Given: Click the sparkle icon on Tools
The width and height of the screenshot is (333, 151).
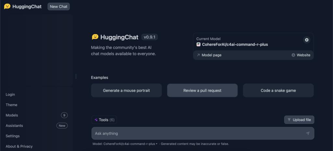Looking at the screenshot, I should 96,120.
